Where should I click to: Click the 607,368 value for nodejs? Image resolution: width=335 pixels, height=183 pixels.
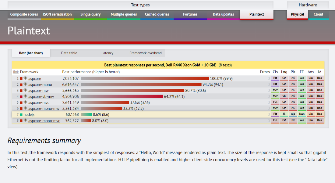[x=72, y=115]
